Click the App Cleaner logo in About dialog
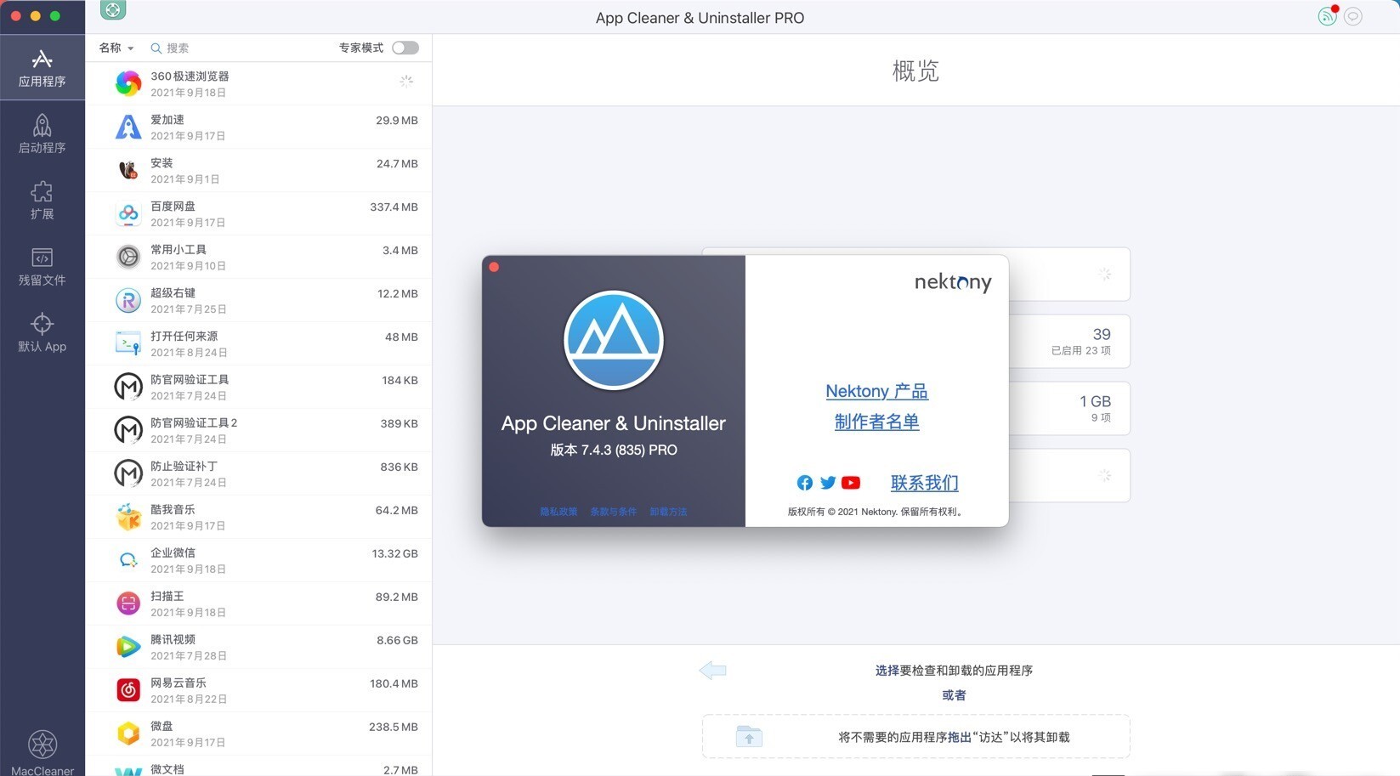This screenshot has width=1400, height=776. click(x=614, y=341)
